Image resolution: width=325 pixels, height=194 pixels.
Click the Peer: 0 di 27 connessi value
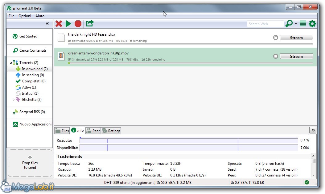pos(276,175)
